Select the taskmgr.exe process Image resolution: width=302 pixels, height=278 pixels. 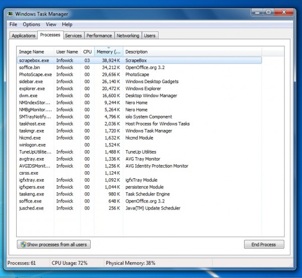pyautogui.click(x=139, y=130)
